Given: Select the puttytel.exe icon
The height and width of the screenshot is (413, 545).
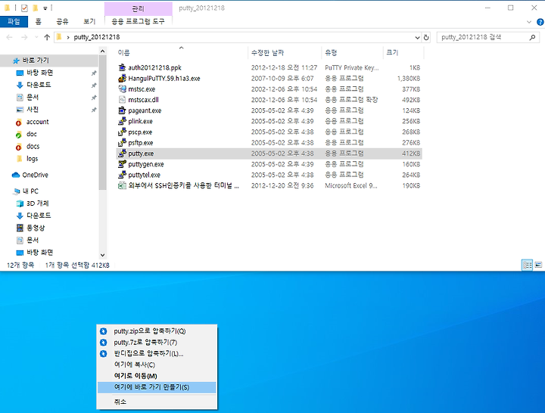Looking at the screenshot, I should point(122,175).
